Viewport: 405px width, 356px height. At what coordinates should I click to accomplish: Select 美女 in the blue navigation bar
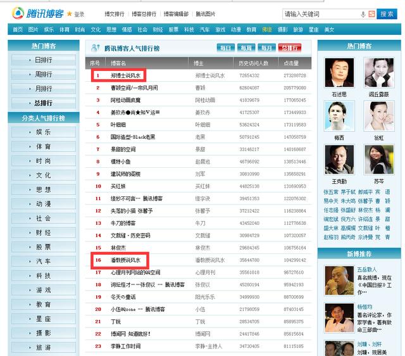(329, 30)
